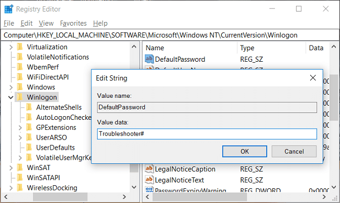The width and height of the screenshot is (340, 203).
Task: Close the Edit String dialog
Action: coord(313,78)
